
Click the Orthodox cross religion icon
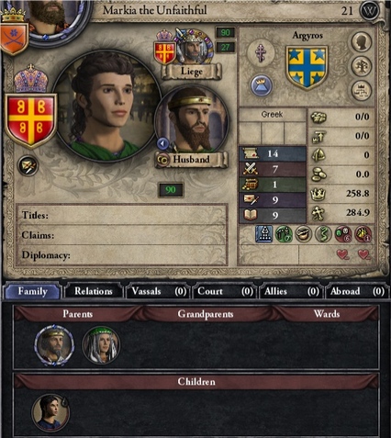click(x=261, y=53)
